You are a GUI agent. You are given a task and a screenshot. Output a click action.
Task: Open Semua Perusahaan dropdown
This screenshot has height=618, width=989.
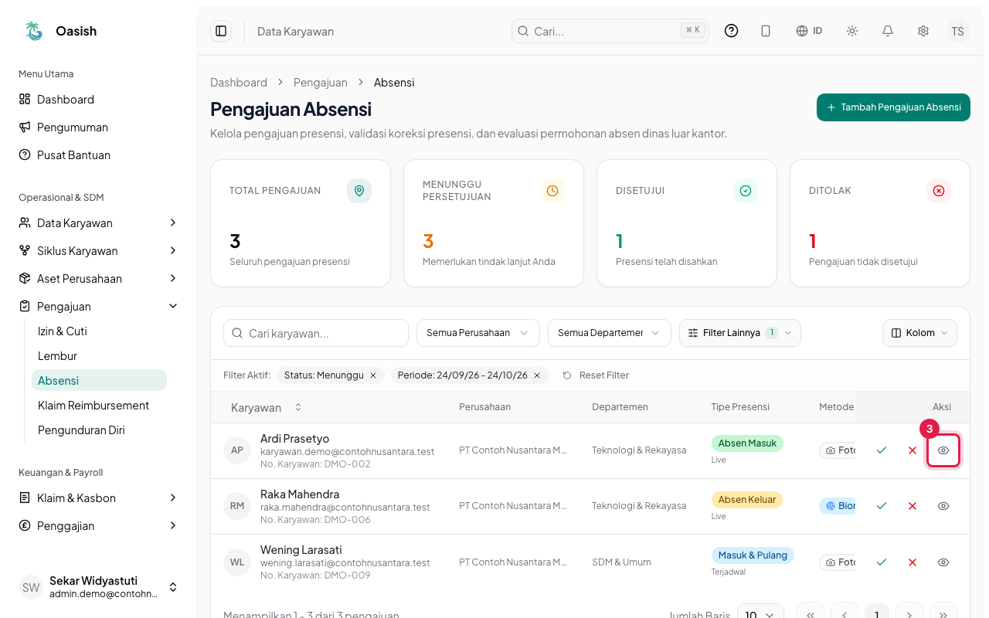tap(478, 333)
